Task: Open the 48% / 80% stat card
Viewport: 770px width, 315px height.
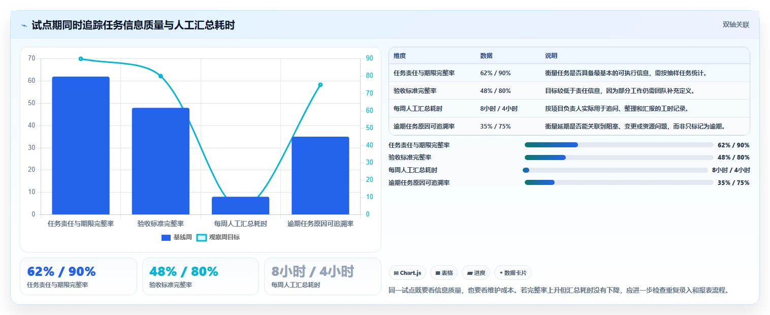Action: [201, 276]
